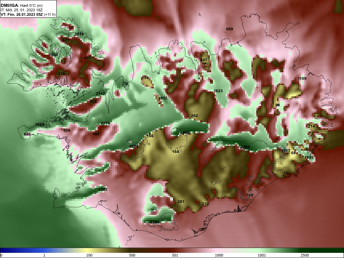Click the 2174 value label
This screenshot has width=344, height=258.
point(105,123)
